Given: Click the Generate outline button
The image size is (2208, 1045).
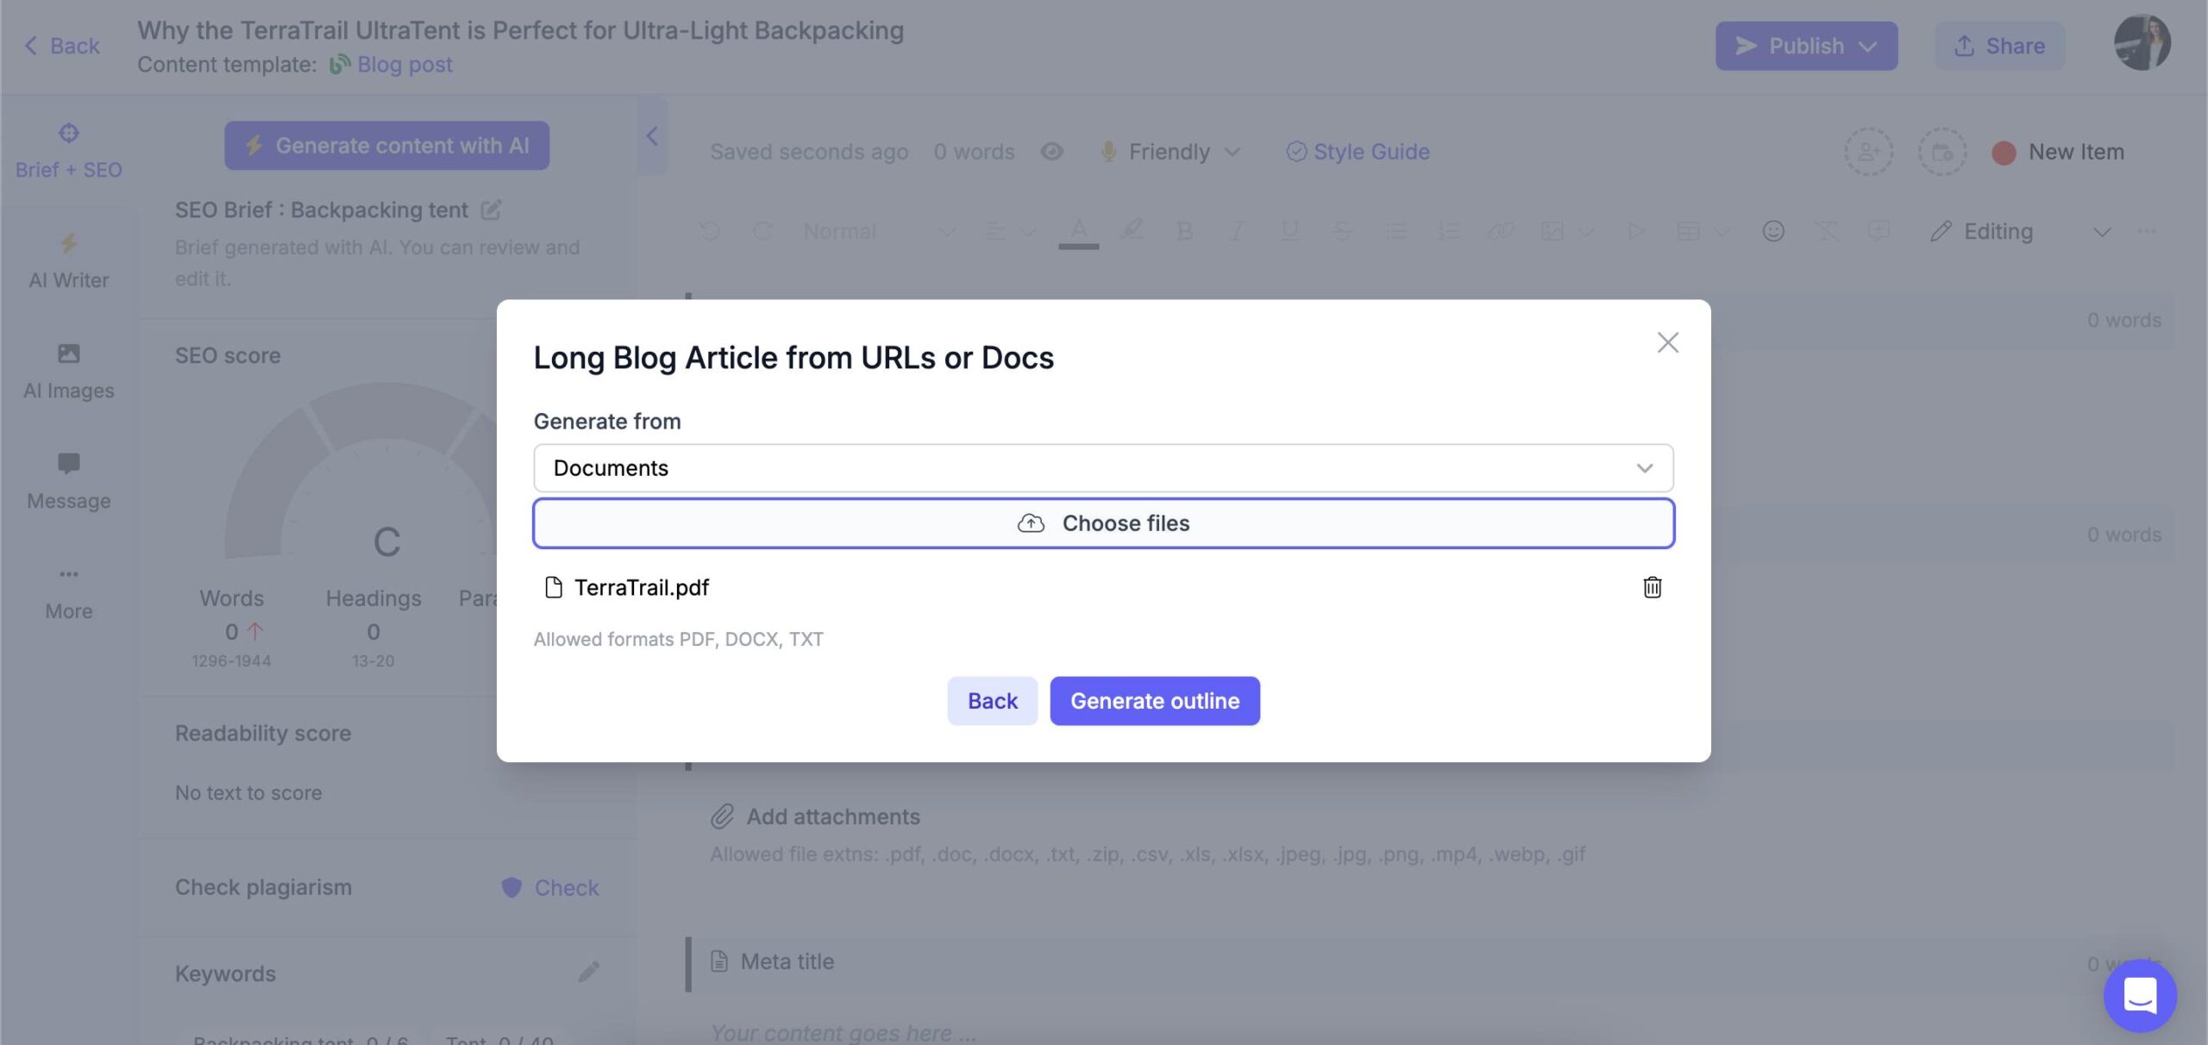Looking at the screenshot, I should [1154, 701].
